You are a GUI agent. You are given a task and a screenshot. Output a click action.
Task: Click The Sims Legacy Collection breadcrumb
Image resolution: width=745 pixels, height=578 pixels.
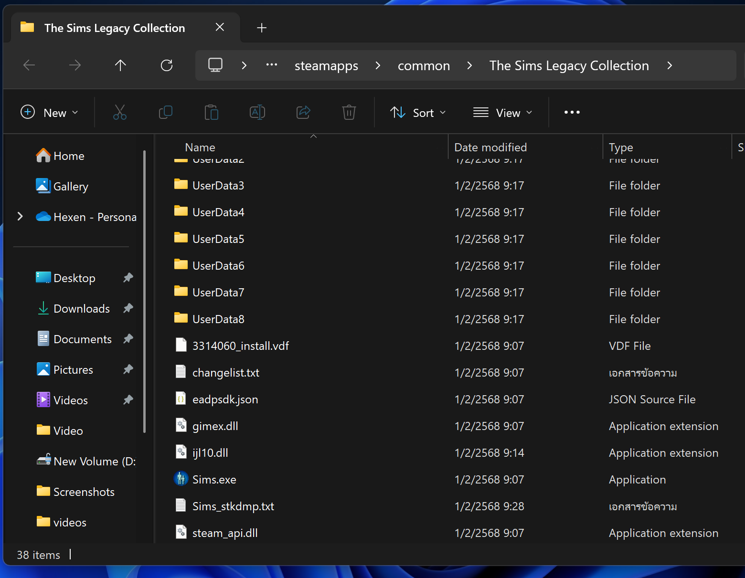coord(569,66)
